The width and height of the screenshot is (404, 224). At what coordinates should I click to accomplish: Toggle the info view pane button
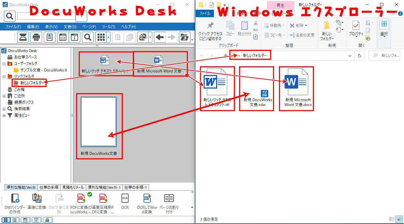pos(25,220)
